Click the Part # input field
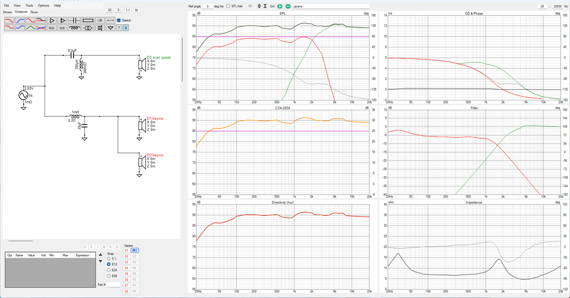Image resolution: width=570 pixels, height=298 pixels. (x=114, y=285)
